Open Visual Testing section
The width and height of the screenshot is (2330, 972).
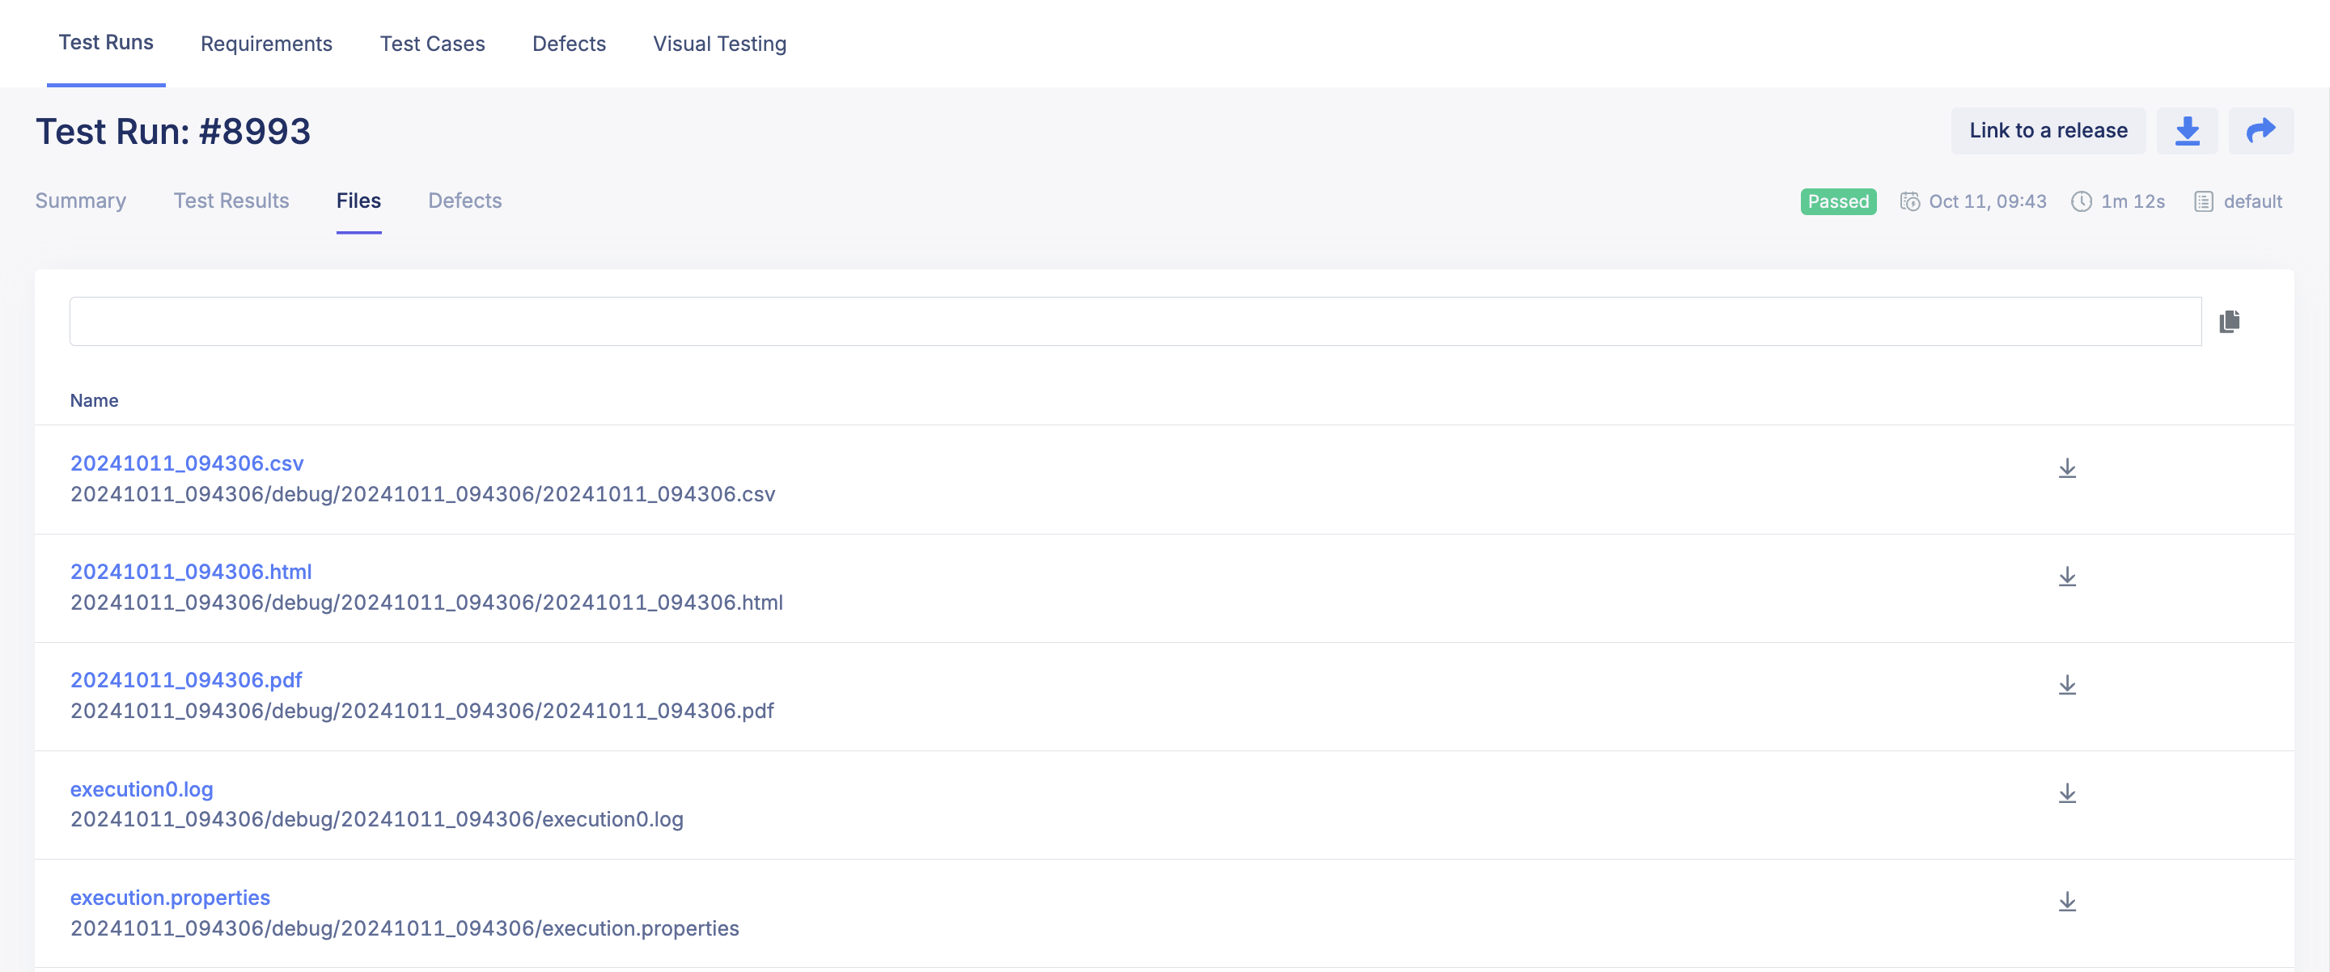719,44
